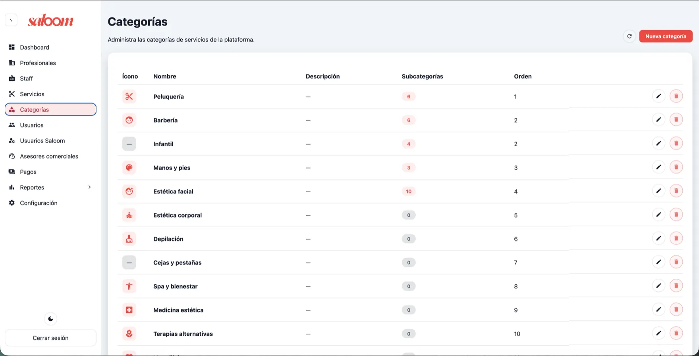
Task: Click the saloom logo
Action: pos(50,20)
